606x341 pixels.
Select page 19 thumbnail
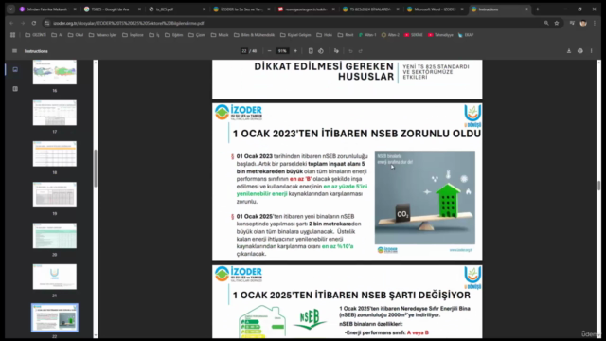click(x=55, y=194)
